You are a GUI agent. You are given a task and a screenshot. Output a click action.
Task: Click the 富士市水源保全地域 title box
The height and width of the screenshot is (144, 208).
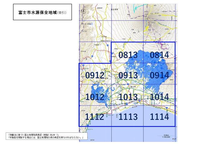pos(43,12)
